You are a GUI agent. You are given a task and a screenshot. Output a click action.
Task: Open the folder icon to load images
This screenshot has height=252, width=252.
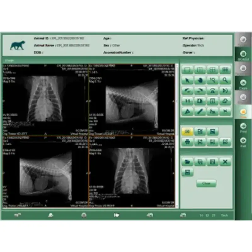pyautogui.click(x=187, y=162)
